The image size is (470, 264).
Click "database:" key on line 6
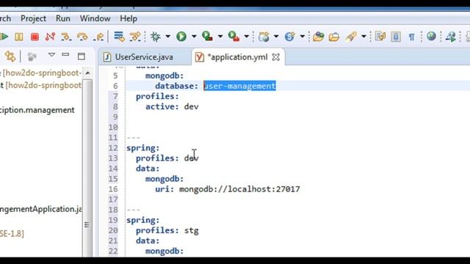tap(177, 86)
